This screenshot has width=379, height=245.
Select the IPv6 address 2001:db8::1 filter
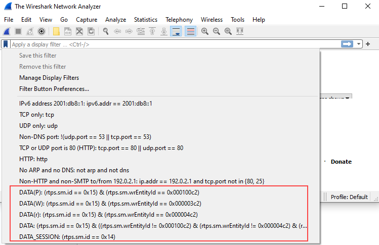point(86,104)
